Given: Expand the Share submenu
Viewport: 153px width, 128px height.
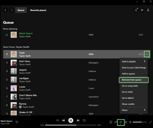Looking at the screenshot, I should tap(134, 110).
